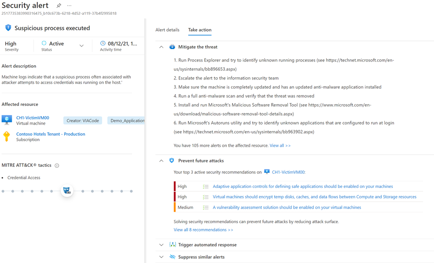Image resolution: width=434 pixels, height=263 pixels.
Task: Open vulnerability assessment solution recommendation
Action: pos(287,207)
